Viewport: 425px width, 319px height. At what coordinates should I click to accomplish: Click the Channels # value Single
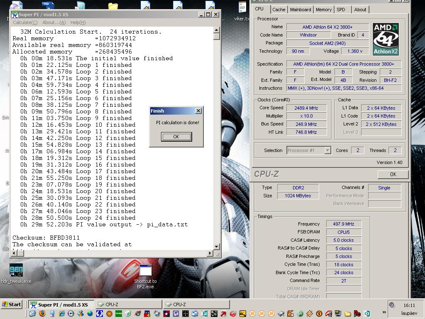[x=384, y=188]
